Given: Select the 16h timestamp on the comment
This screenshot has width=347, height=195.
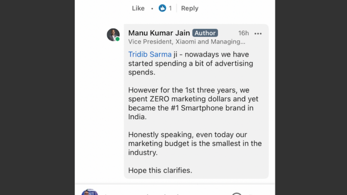Looking at the screenshot, I should tap(243, 33).
